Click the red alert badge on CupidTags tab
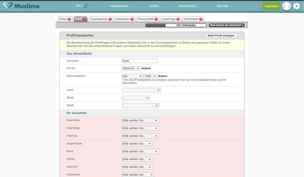 pyautogui.click(x=178, y=19)
